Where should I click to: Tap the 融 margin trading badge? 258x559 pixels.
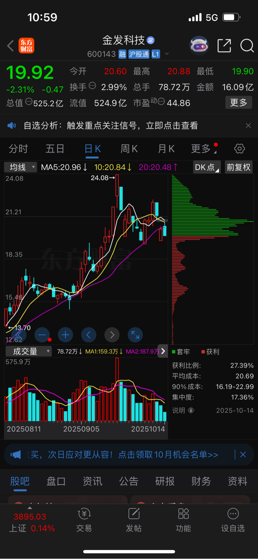click(x=122, y=54)
